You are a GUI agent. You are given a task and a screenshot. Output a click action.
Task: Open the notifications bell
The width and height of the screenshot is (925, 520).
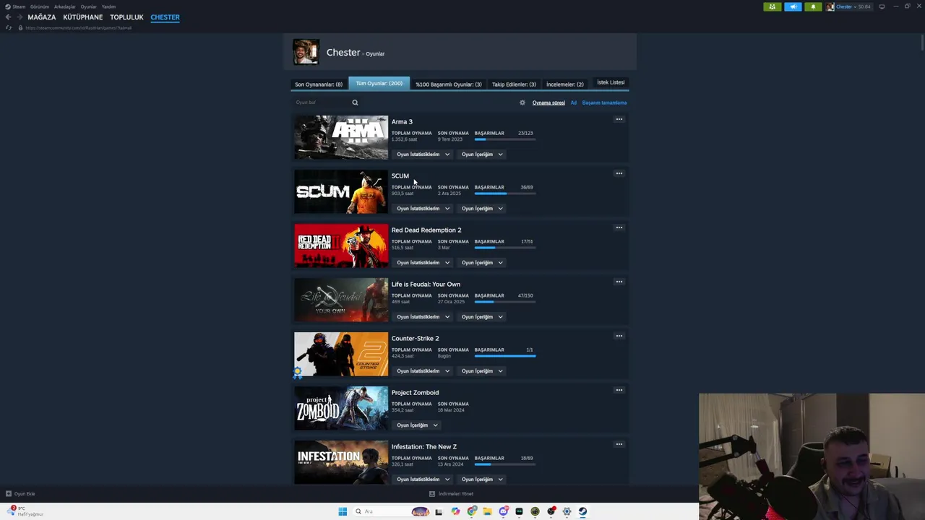click(x=813, y=6)
